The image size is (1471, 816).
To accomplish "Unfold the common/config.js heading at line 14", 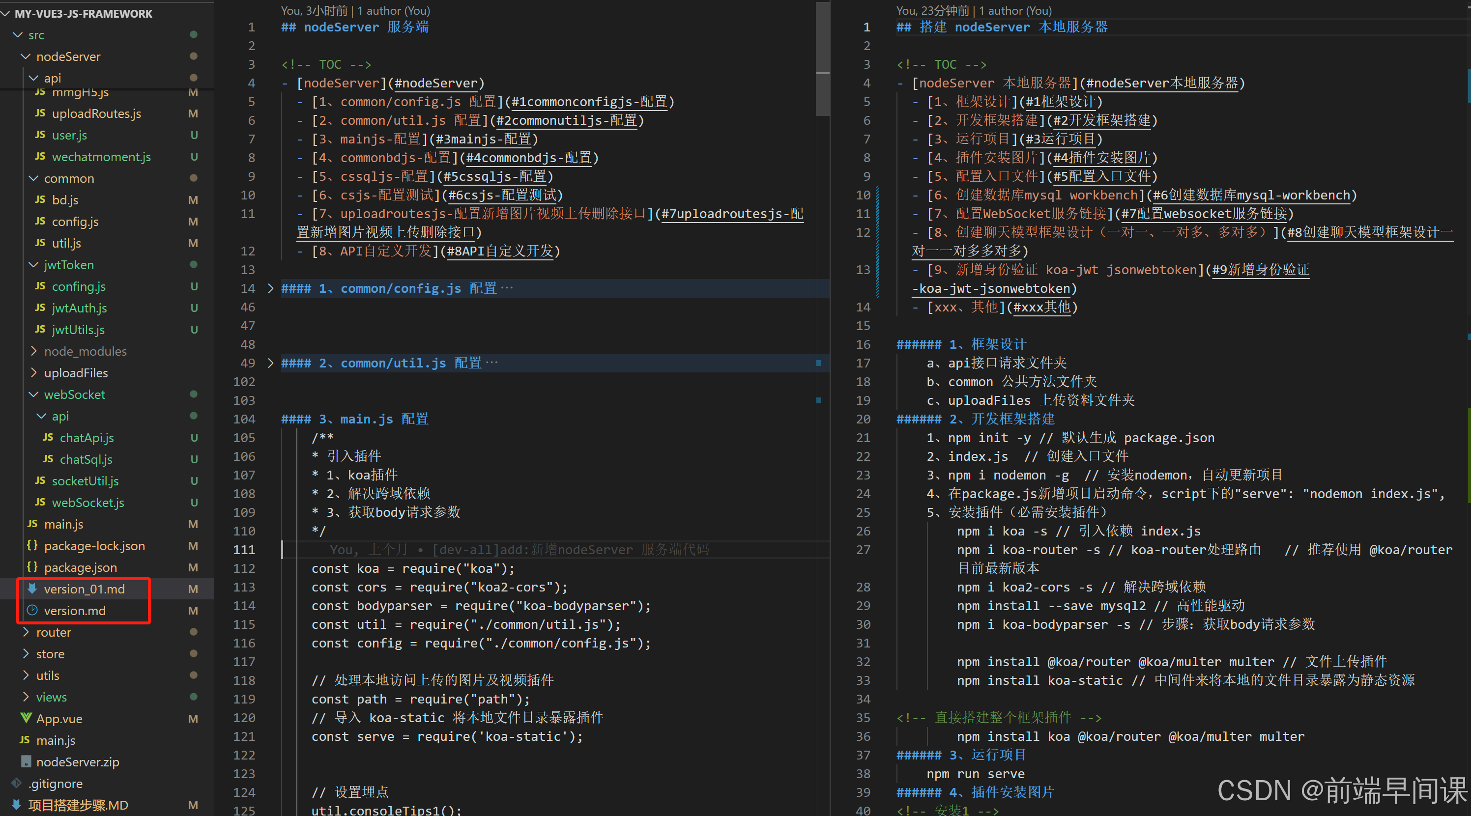I will pyautogui.click(x=271, y=288).
